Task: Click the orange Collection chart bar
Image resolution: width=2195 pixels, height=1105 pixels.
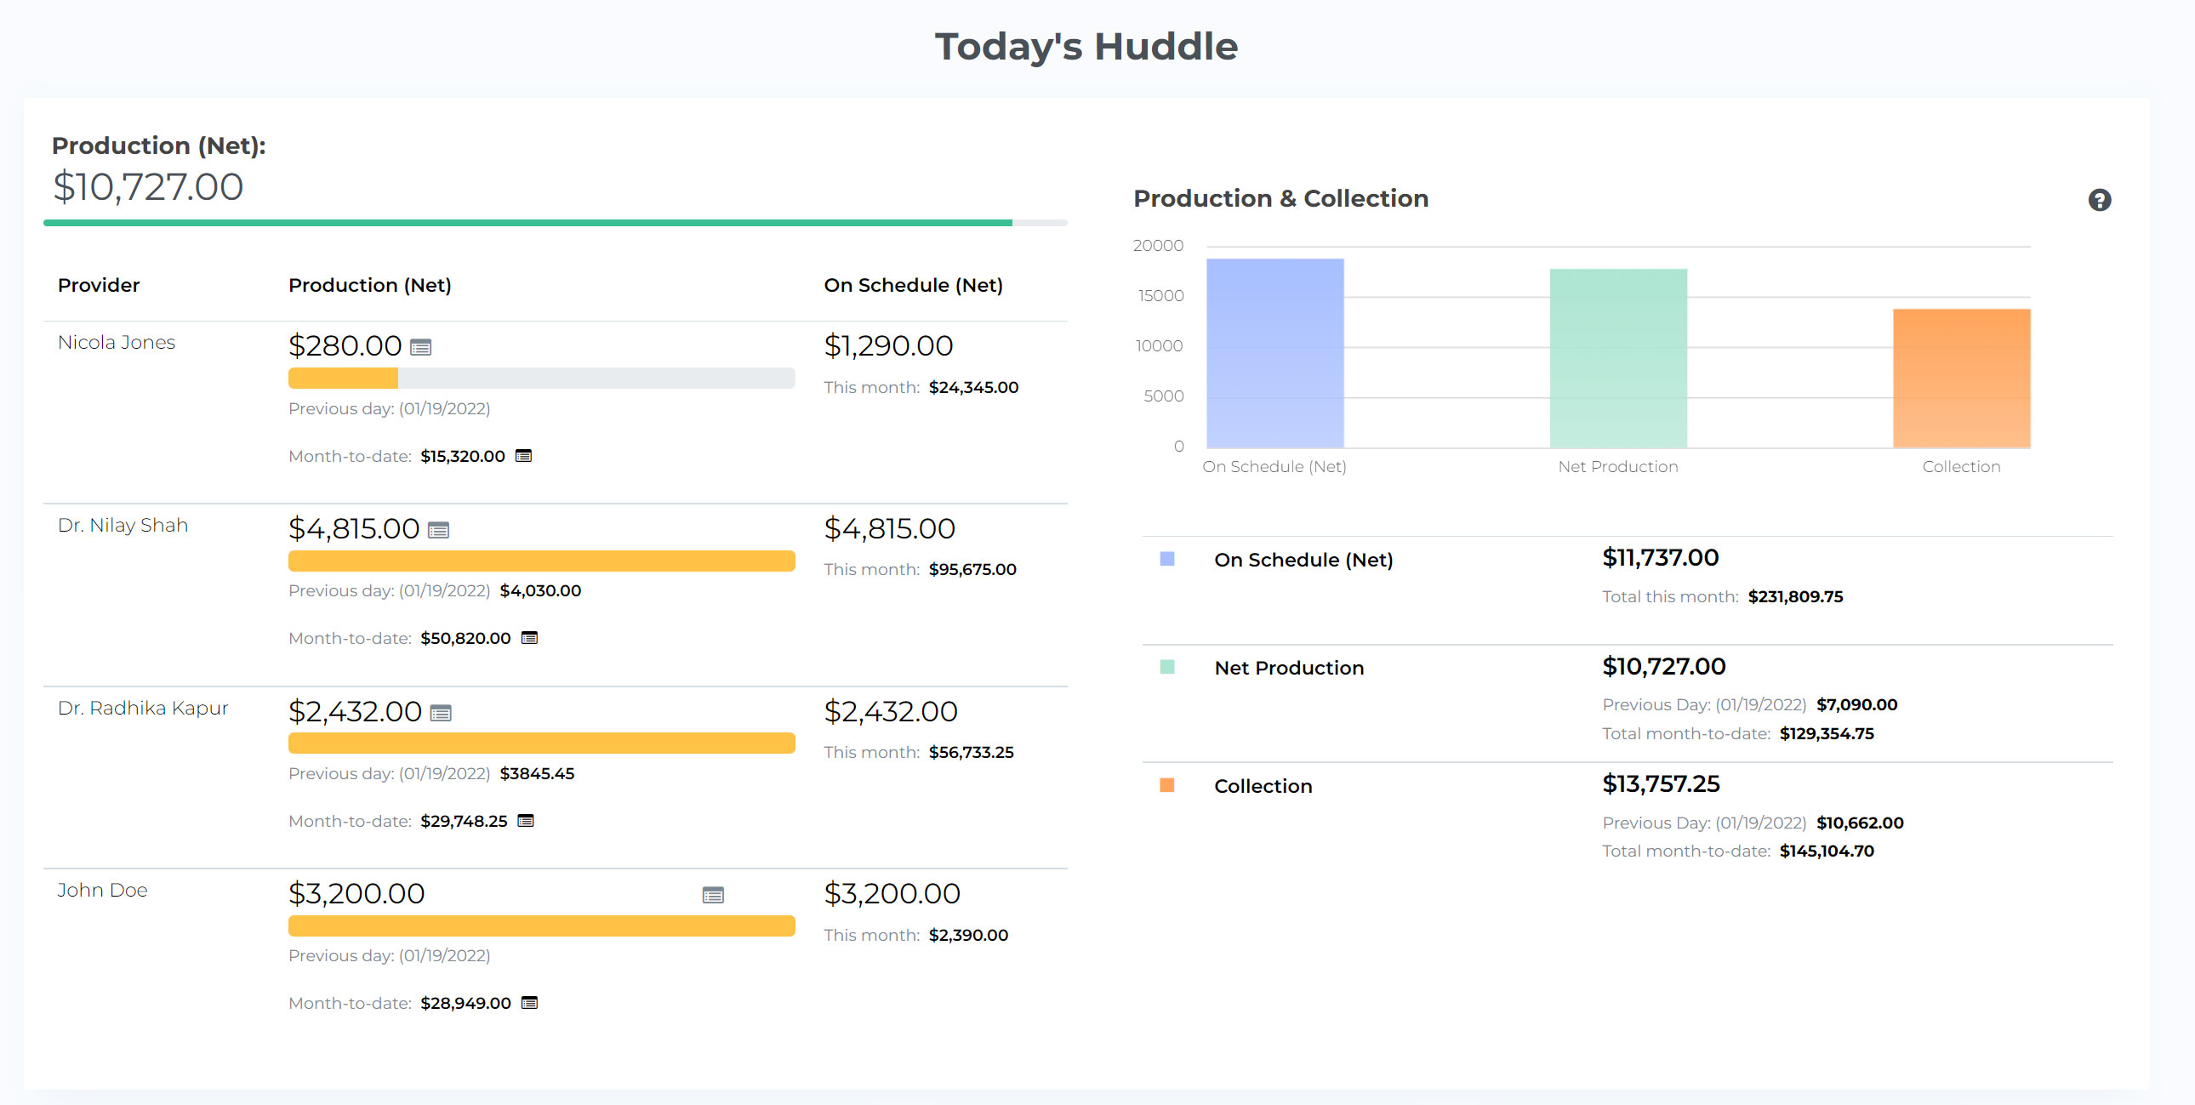Action: (x=1961, y=379)
